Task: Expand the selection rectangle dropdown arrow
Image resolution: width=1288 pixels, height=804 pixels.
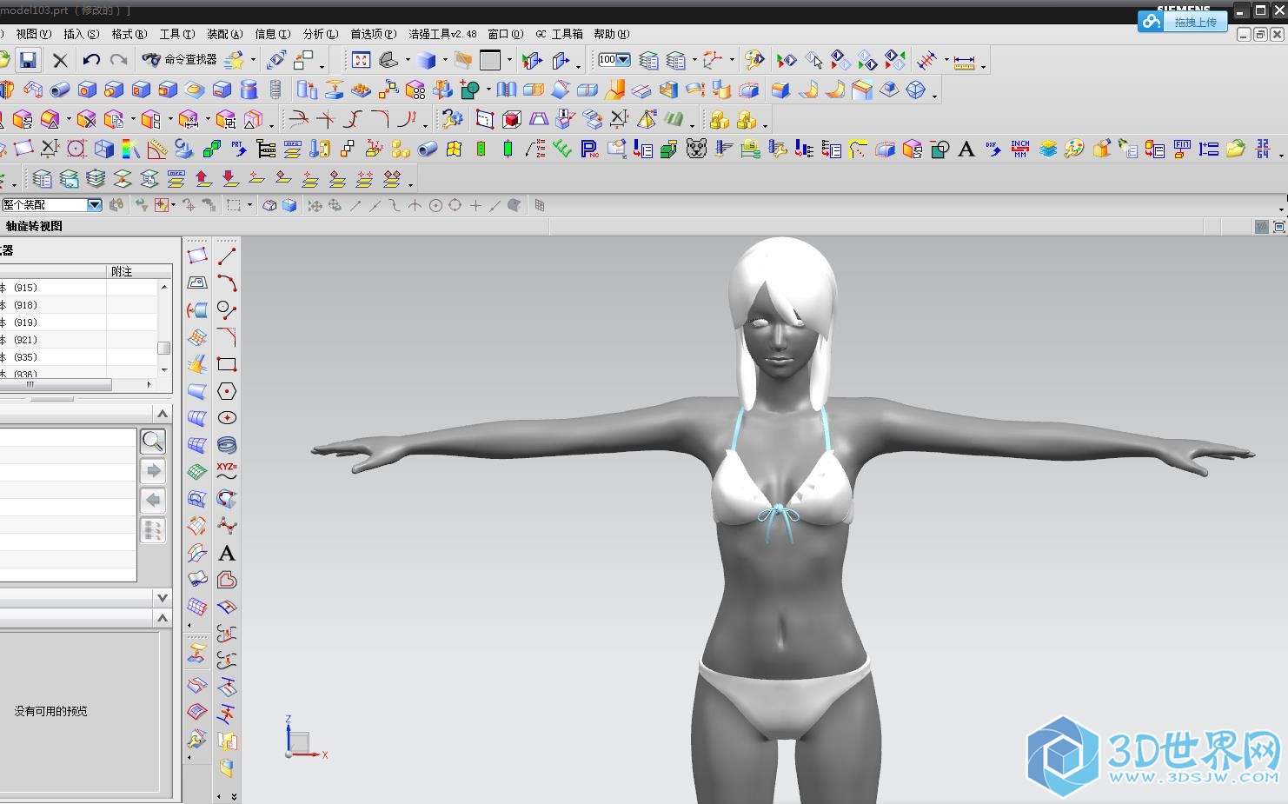Action: click(x=249, y=205)
